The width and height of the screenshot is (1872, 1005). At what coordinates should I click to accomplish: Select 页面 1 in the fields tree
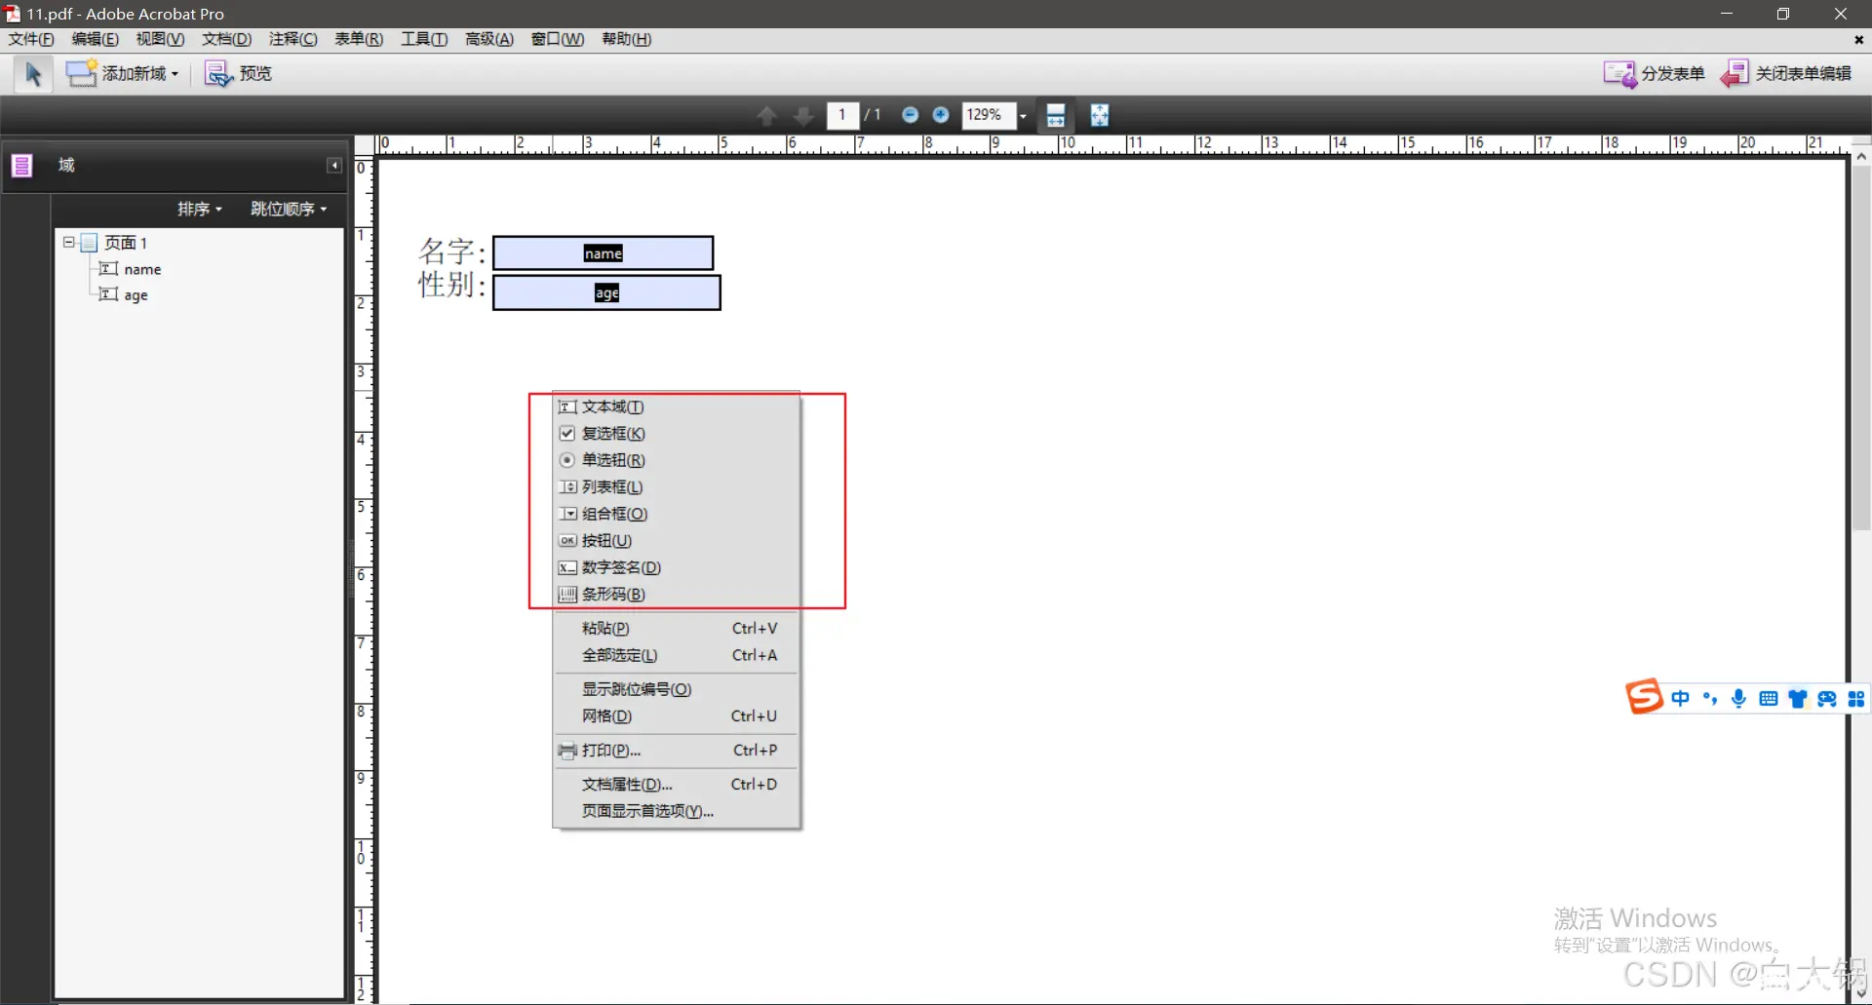[x=125, y=243]
